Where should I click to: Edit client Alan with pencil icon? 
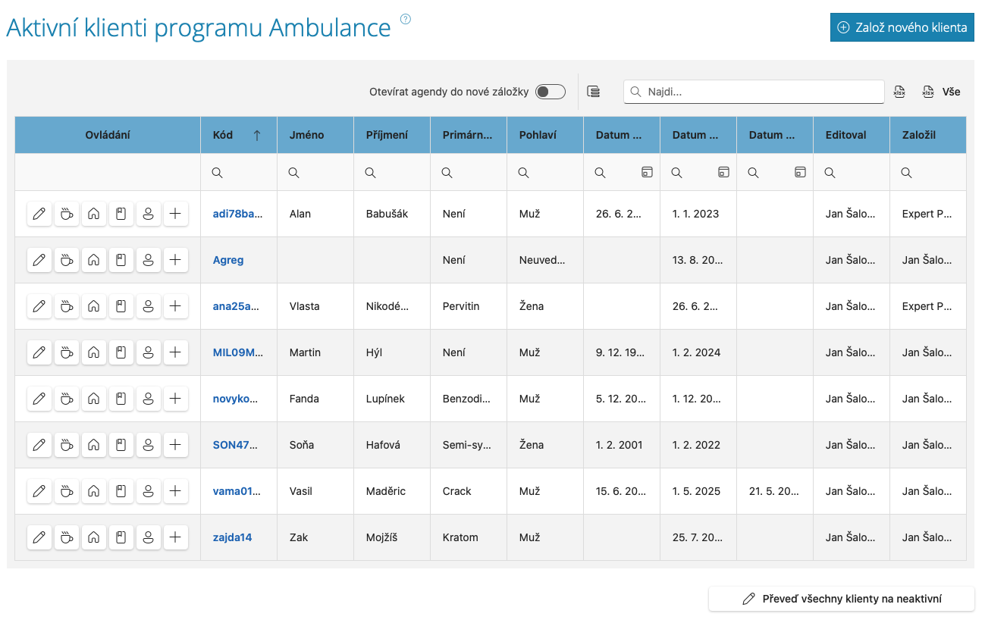click(x=39, y=214)
